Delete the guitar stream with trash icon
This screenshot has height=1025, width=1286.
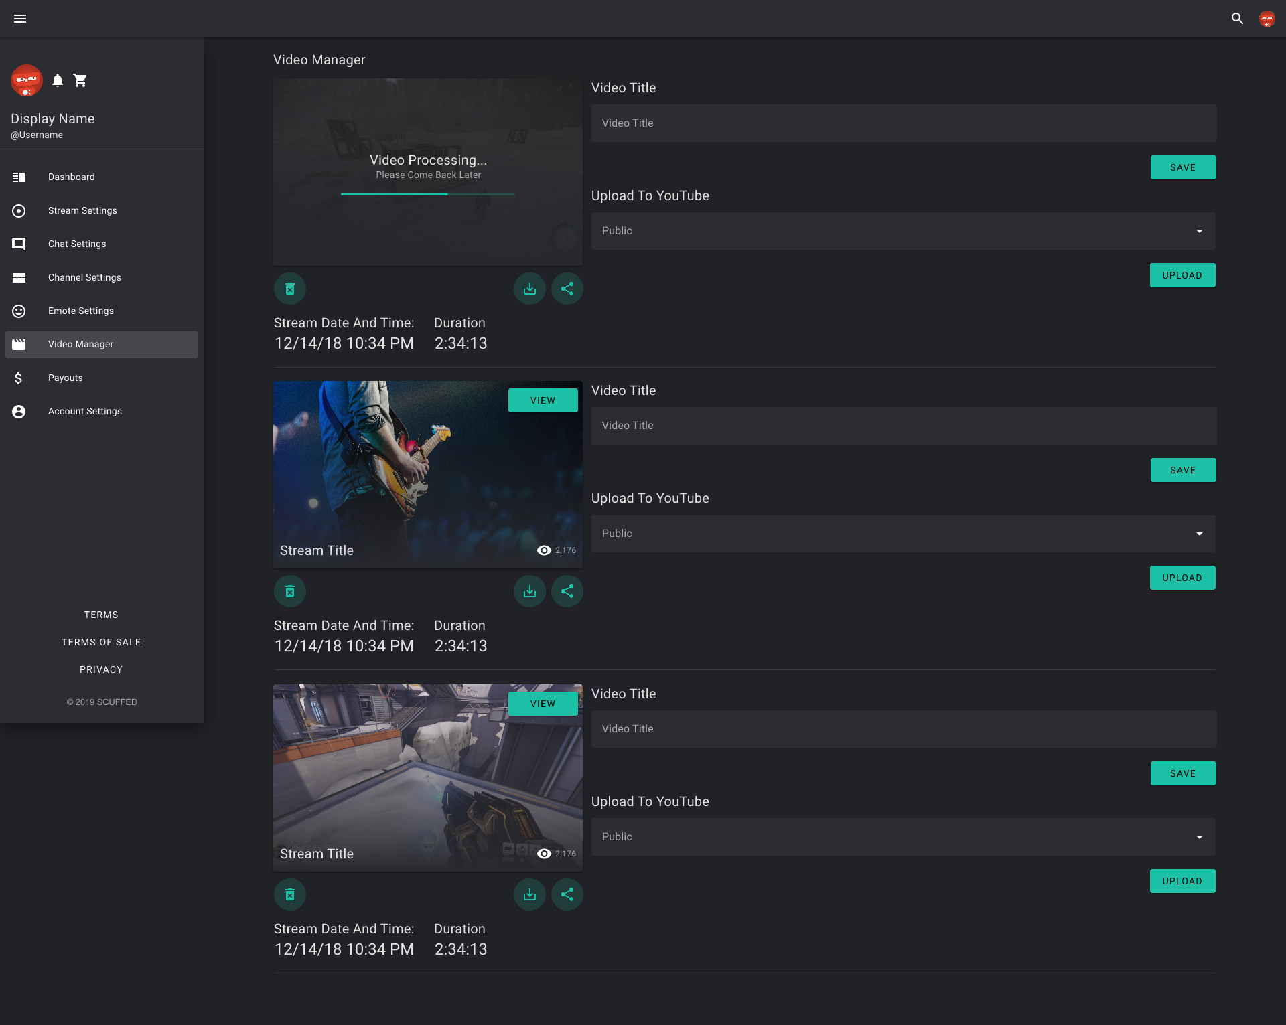(290, 591)
